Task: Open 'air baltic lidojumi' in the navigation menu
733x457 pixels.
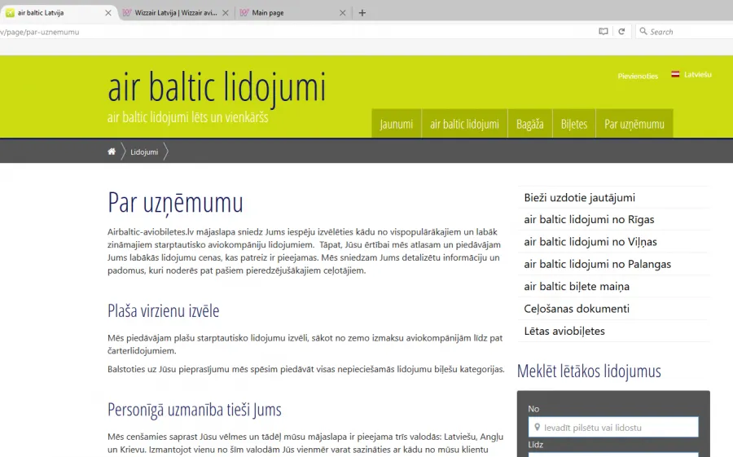Action: 465,124
